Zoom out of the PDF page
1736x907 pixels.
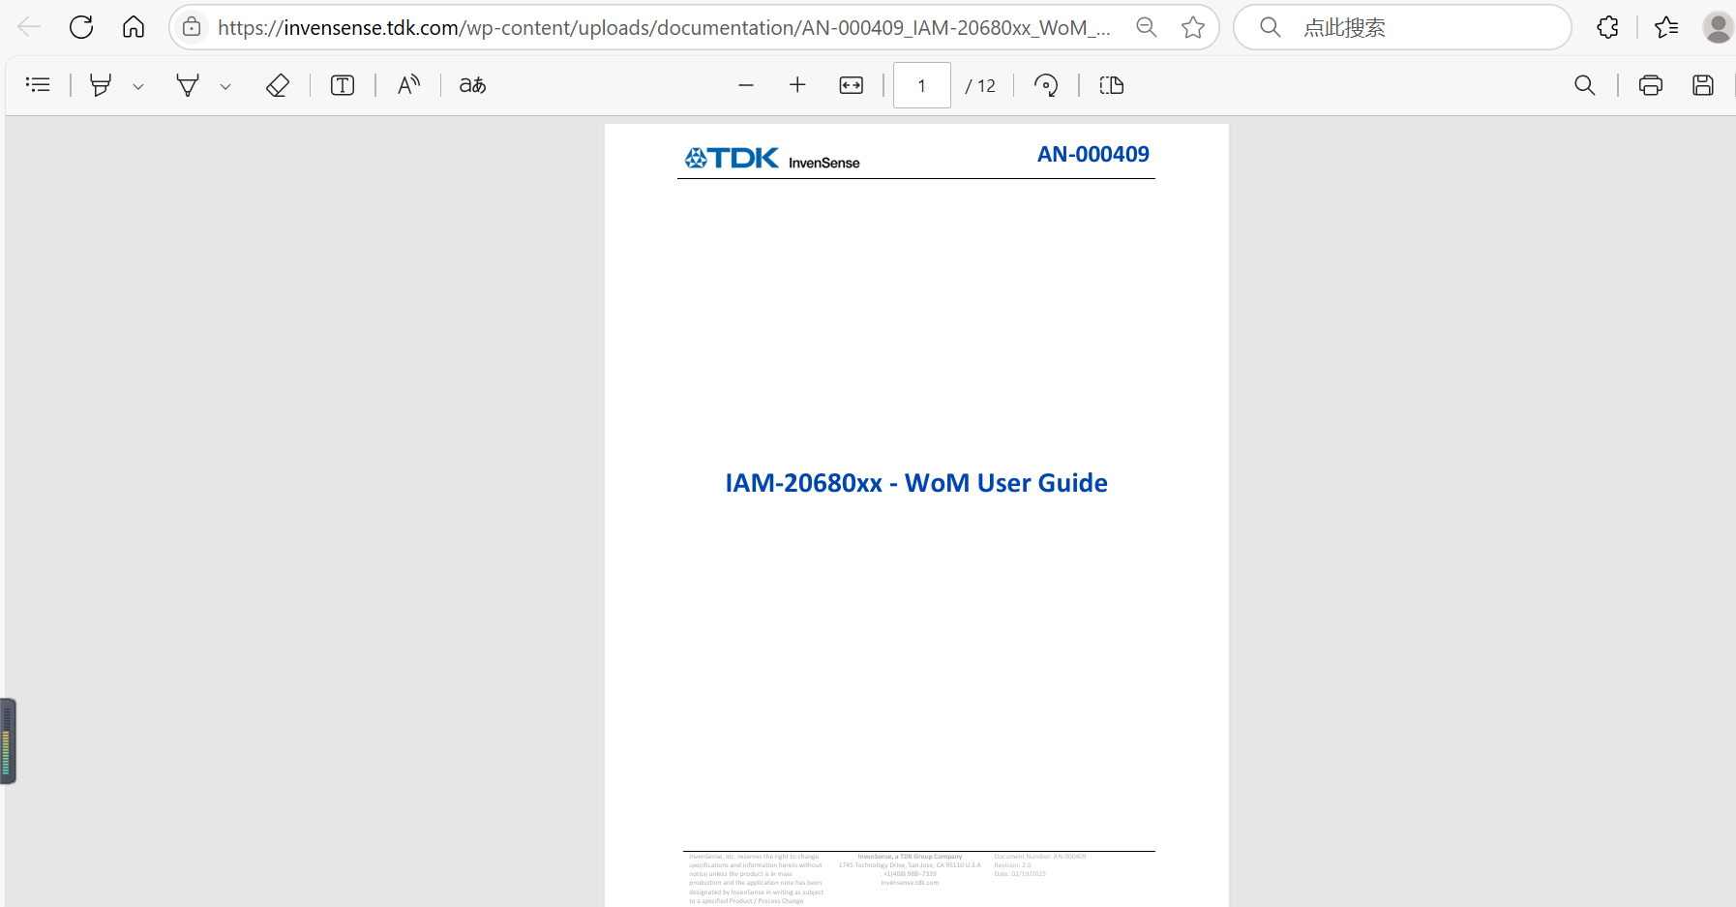(x=745, y=85)
